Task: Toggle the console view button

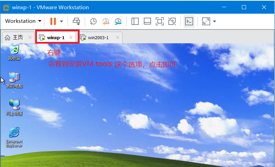Action: pos(189,21)
